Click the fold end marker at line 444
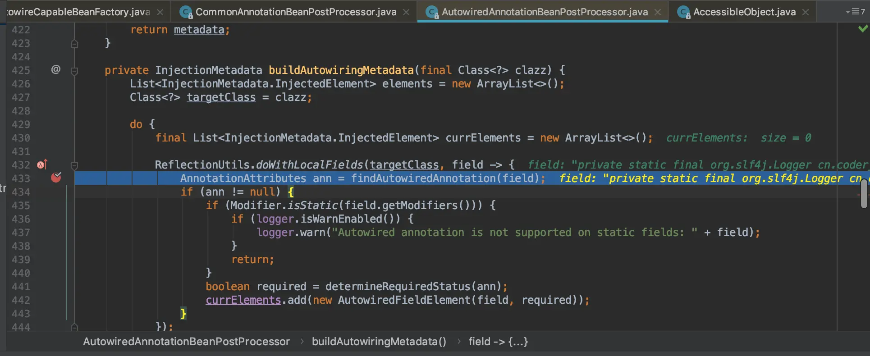 click(74, 327)
